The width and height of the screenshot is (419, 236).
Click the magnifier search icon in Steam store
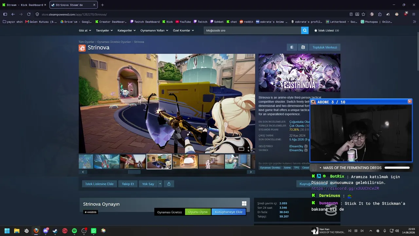[x=305, y=30]
